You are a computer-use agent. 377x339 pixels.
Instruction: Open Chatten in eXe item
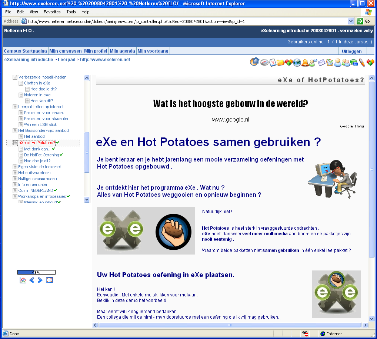[x=37, y=83]
